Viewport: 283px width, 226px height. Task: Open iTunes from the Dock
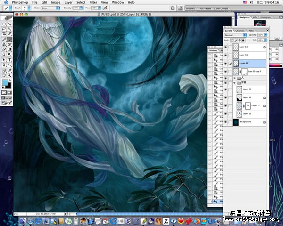click(68, 221)
